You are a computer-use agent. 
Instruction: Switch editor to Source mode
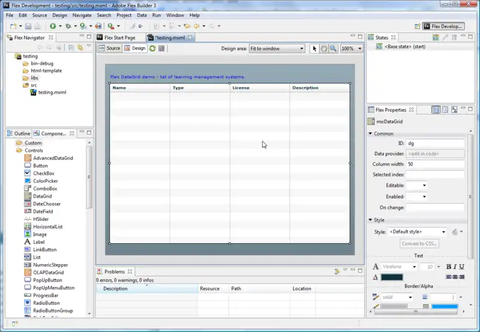point(110,49)
